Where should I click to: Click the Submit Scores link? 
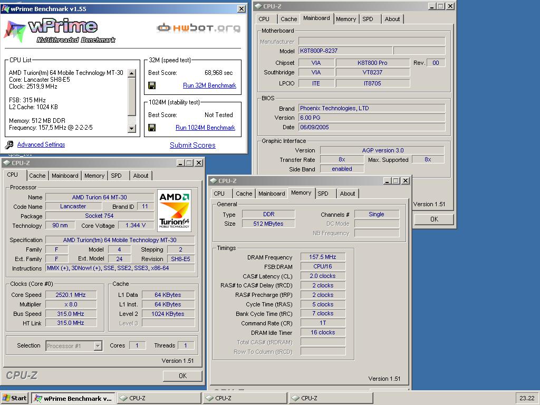pos(192,146)
